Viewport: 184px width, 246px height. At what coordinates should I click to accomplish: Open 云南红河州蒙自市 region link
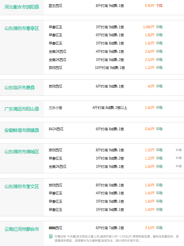pyautogui.click(x=22, y=229)
